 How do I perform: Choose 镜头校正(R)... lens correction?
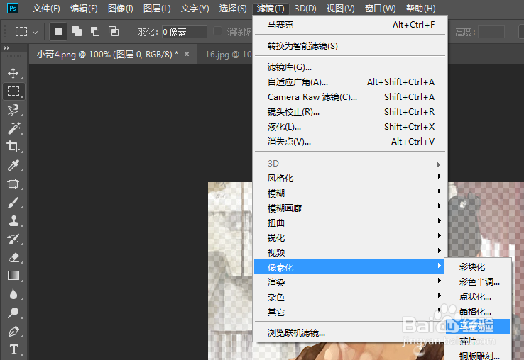[350, 112]
